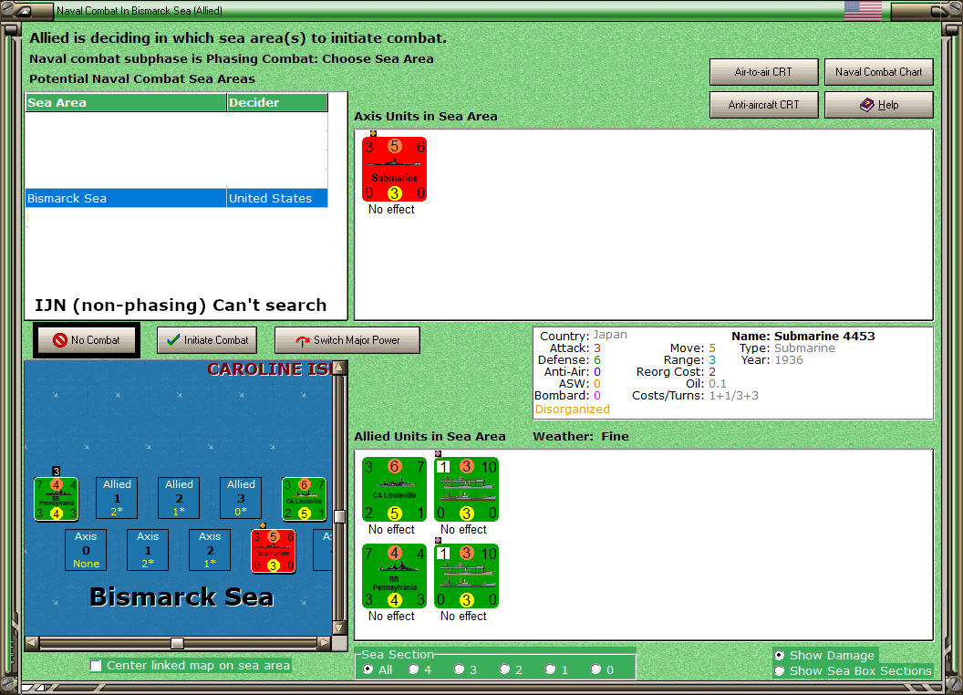Click the United States decider cell
The width and height of the screenshot is (963, 695).
277,198
